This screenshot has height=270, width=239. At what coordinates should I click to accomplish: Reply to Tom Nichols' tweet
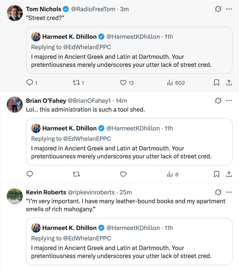30,83
